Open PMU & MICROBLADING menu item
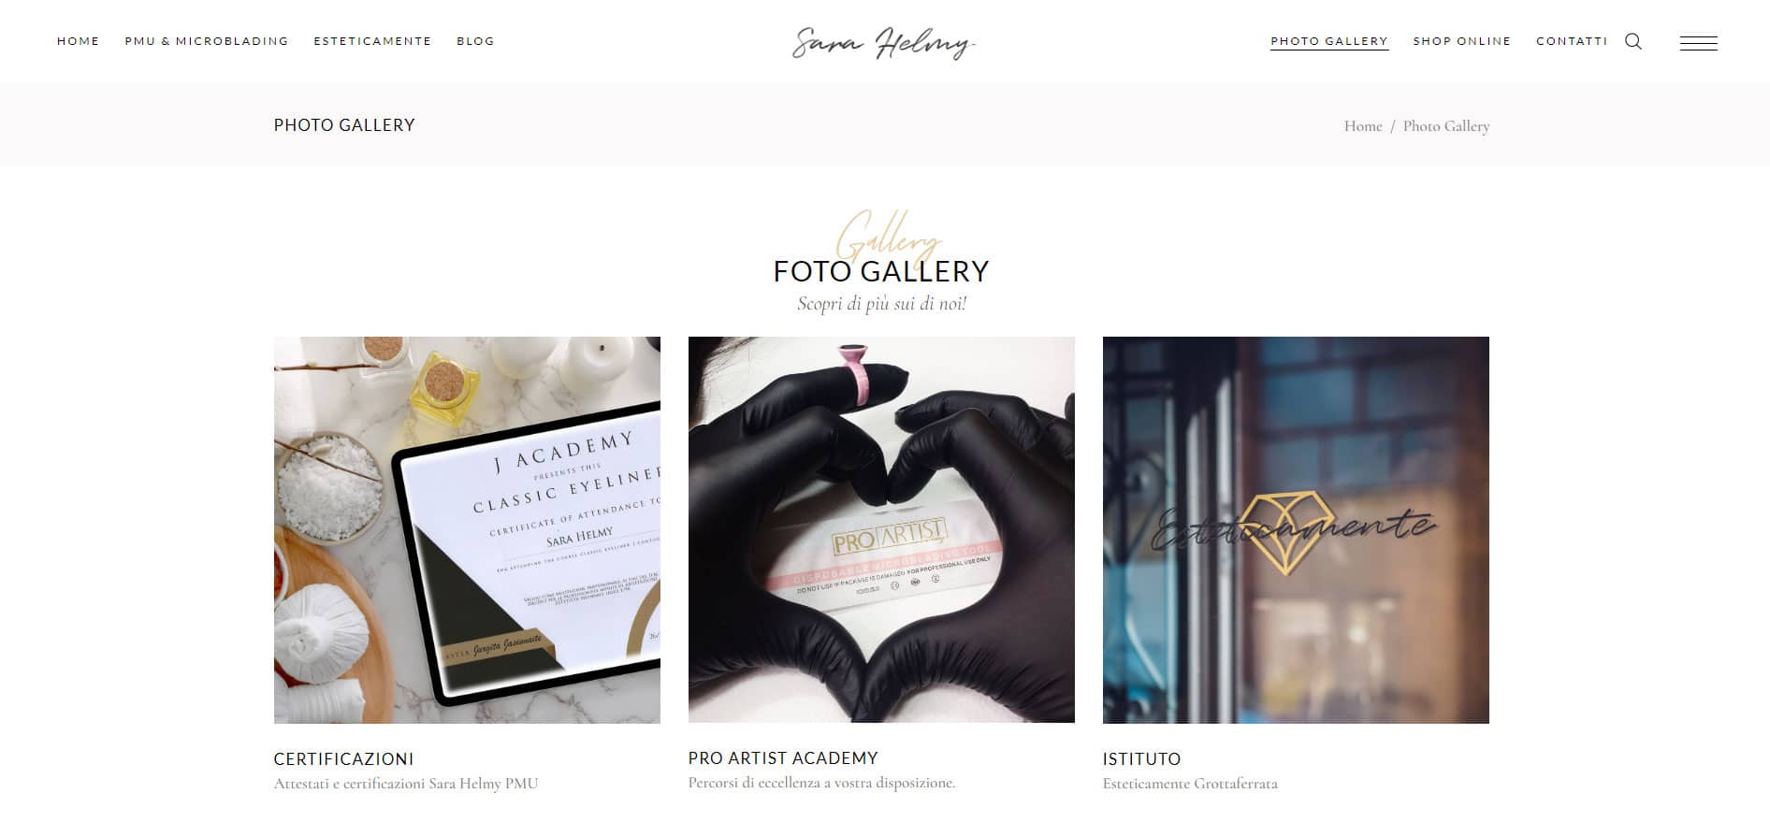The height and width of the screenshot is (822, 1770). point(207,41)
